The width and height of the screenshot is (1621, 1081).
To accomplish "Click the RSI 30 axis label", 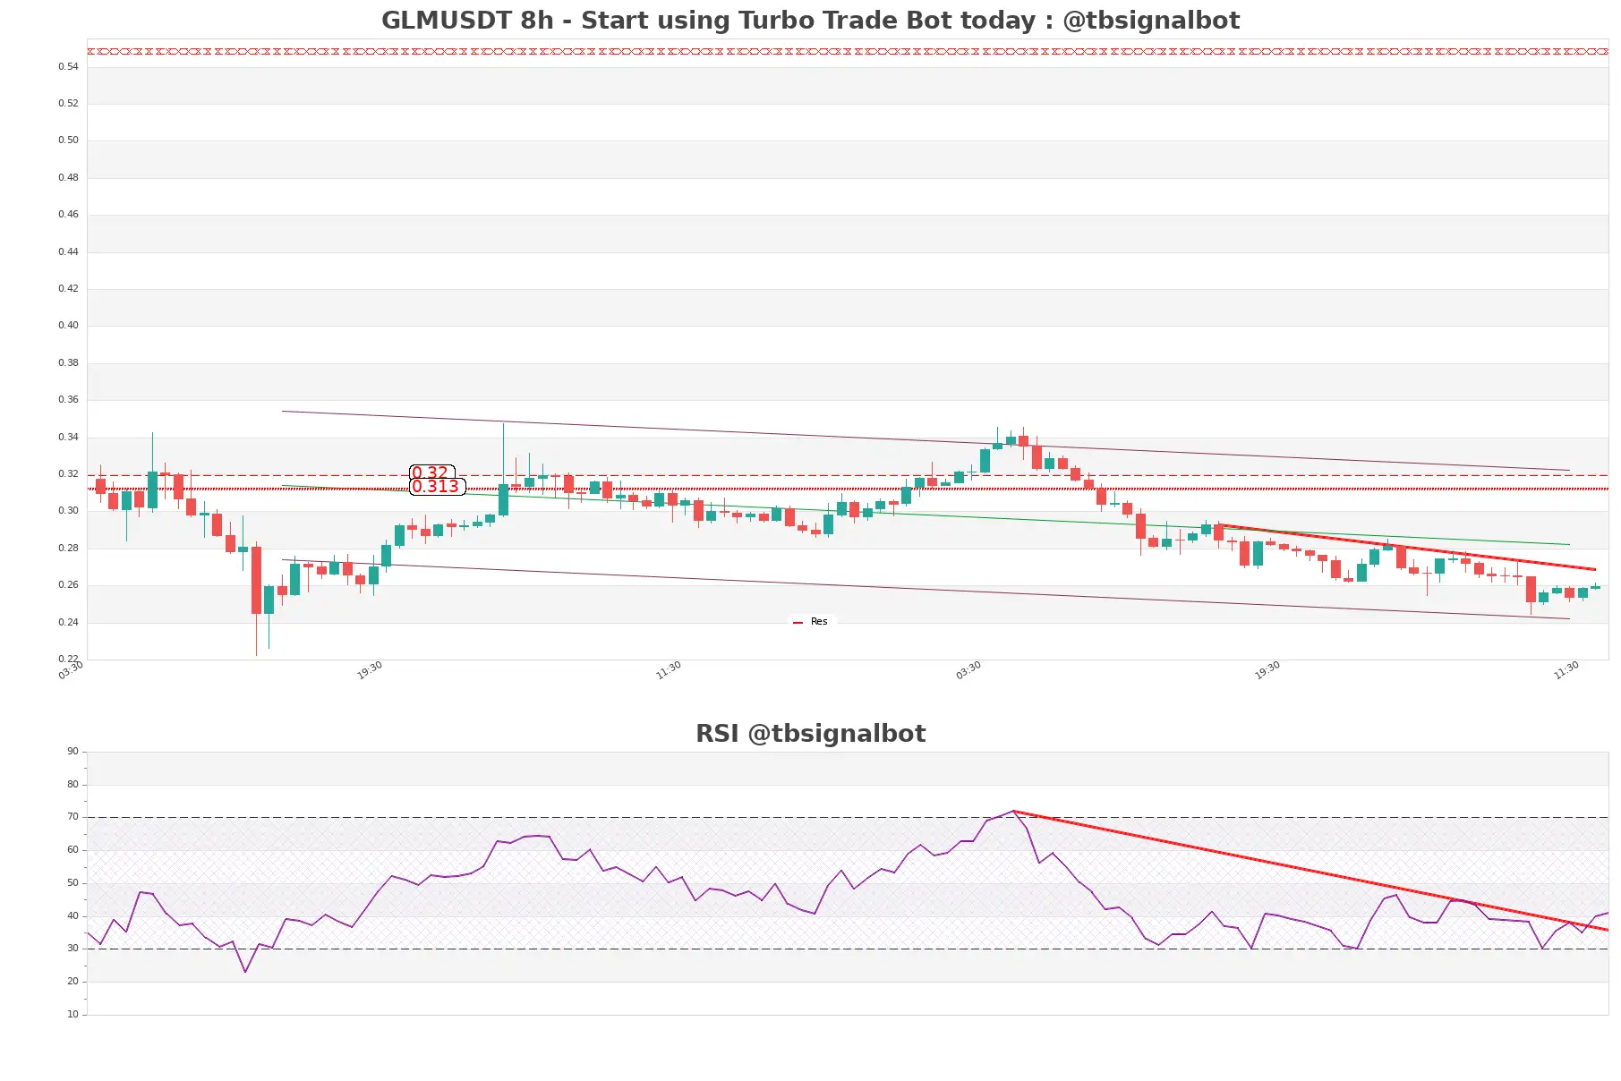I will [73, 949].
